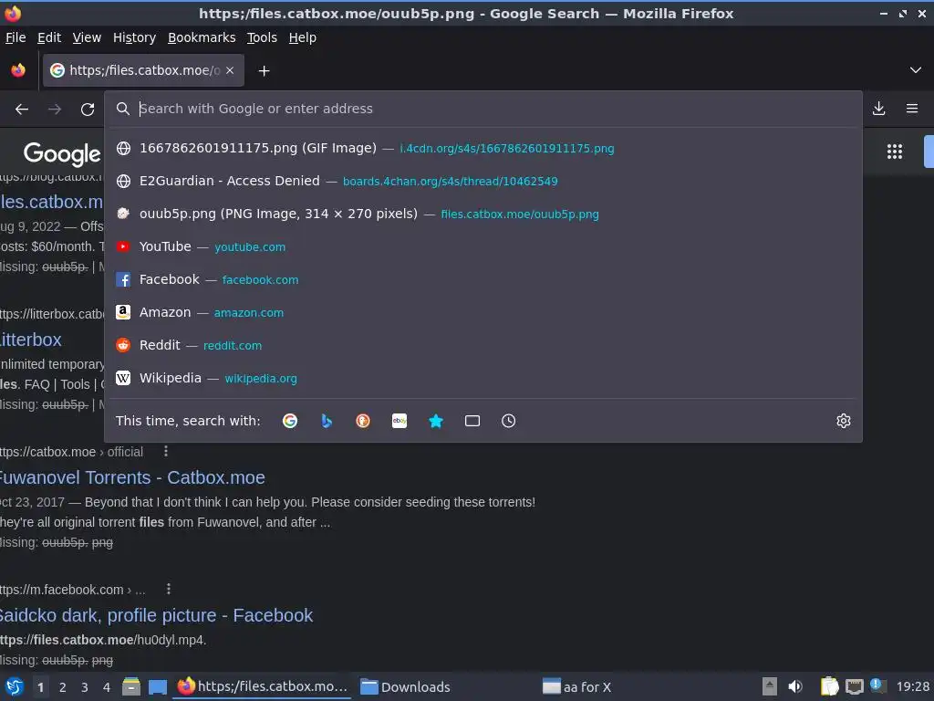The image size is (934, 701).
Task: Open the File menu
Action: (16, 37)
